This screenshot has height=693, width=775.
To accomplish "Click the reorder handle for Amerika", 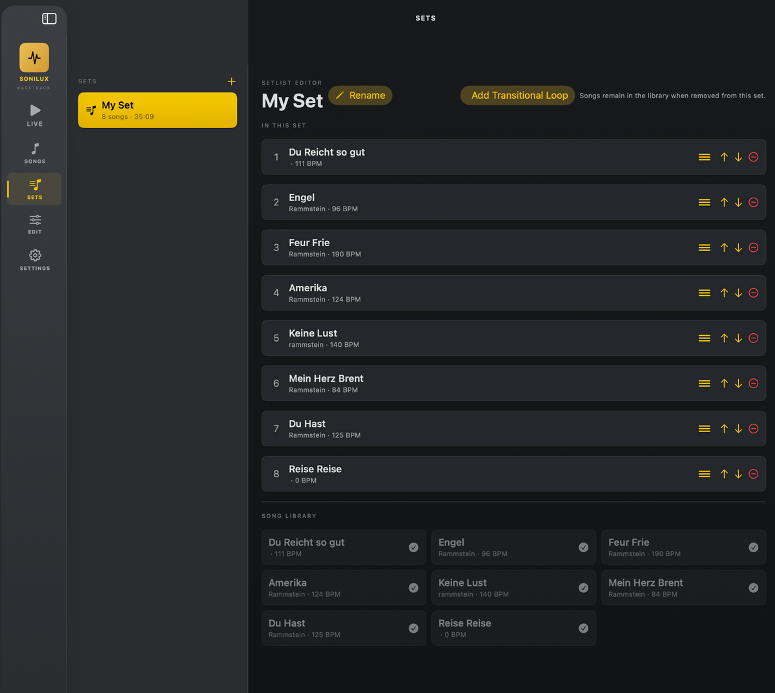I will point(705,293).
